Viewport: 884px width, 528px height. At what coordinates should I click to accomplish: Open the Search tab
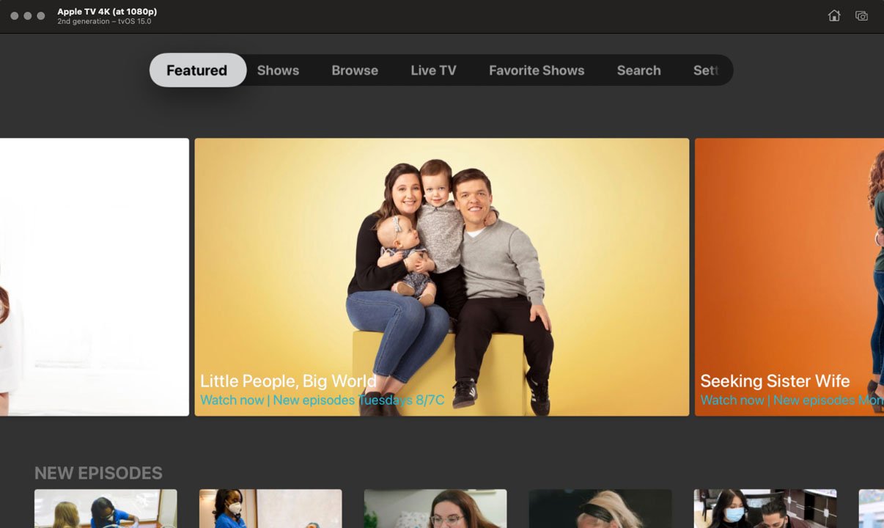point(638,70)
